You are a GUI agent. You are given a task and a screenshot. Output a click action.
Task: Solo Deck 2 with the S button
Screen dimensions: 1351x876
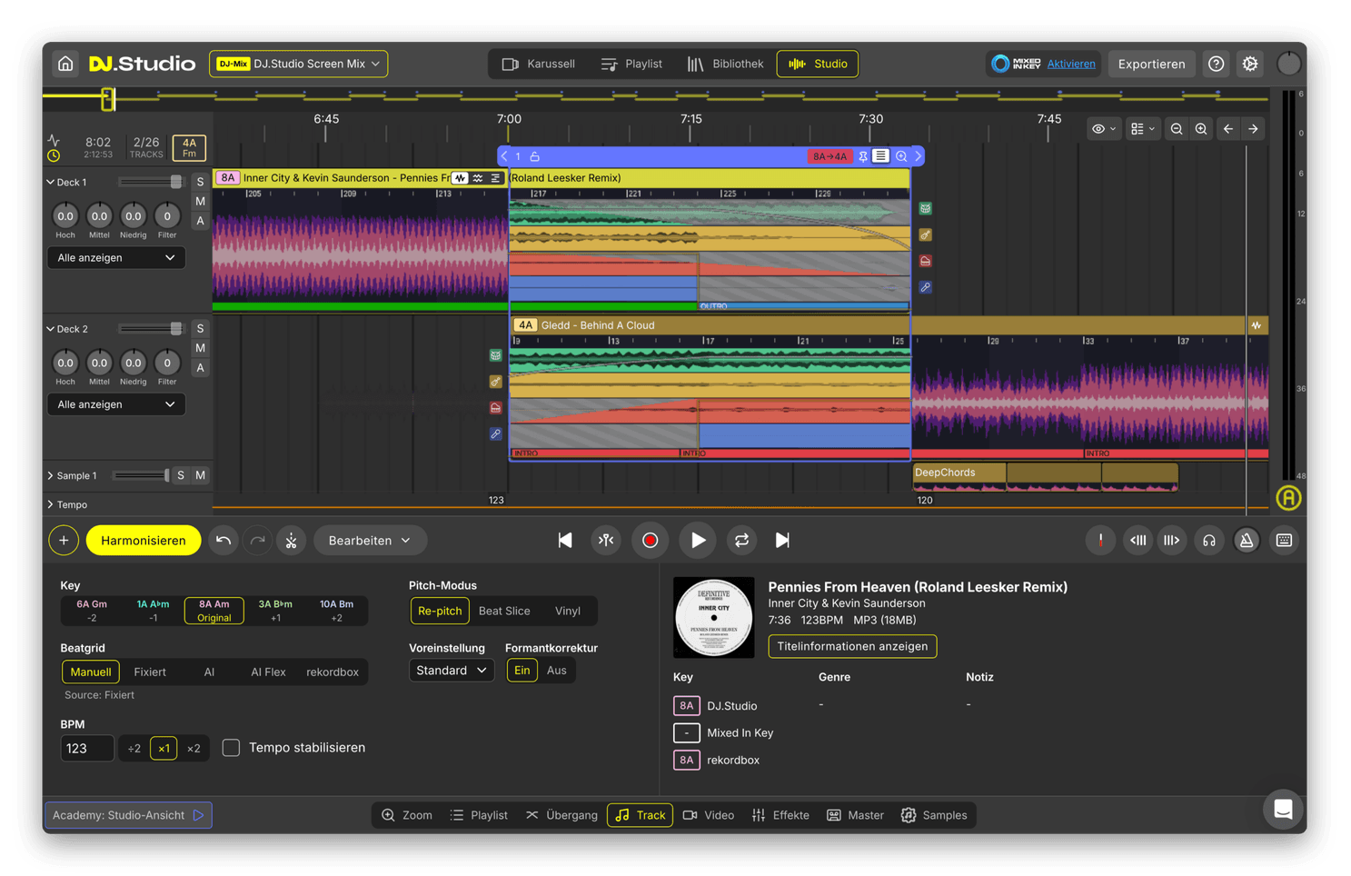200,328
